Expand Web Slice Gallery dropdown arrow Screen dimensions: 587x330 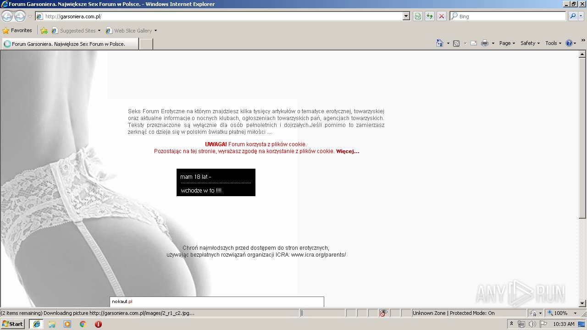155,31
